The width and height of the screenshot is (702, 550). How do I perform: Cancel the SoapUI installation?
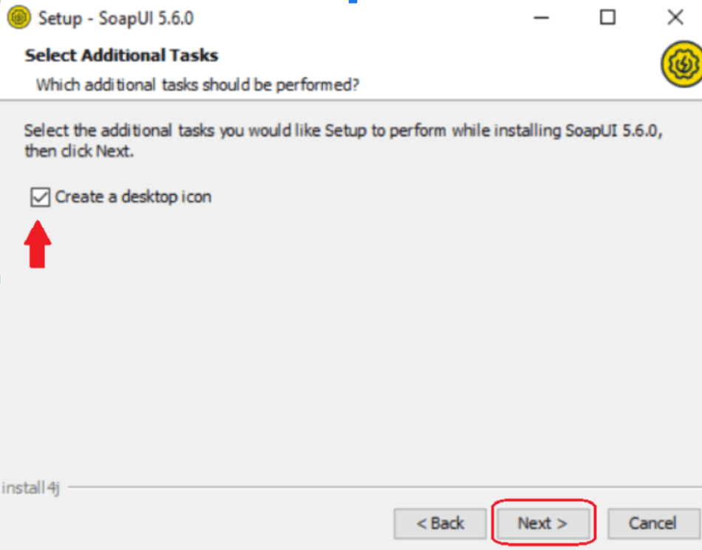point(652,523)
